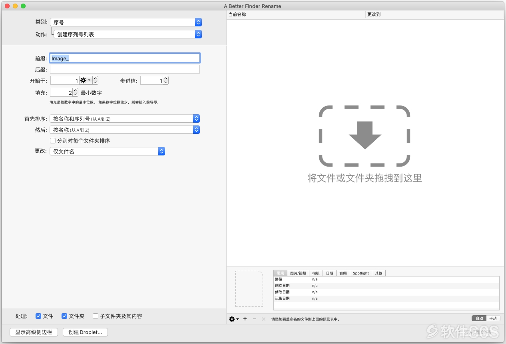This screenshot has width=506, height=344.
Task: Click the 步进值 number field
Action: coord(151,81)
